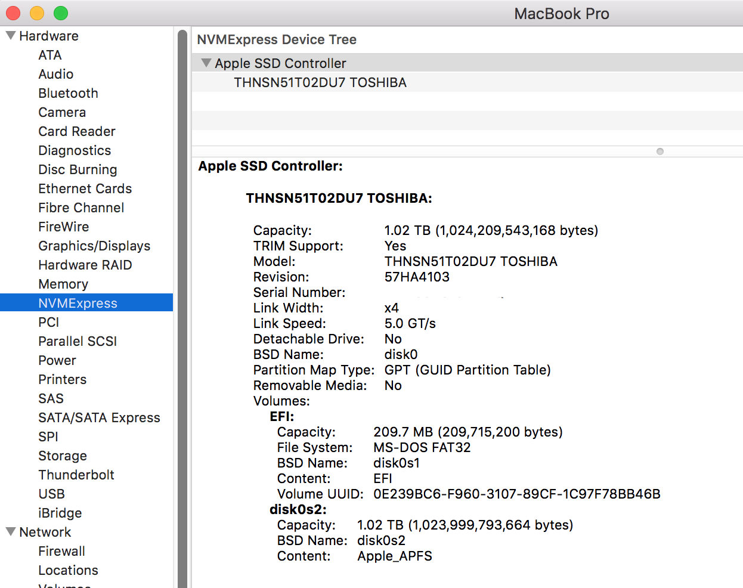Open the Parallel SCSI section
Viewport: 743px width, 588px height.
78,341
